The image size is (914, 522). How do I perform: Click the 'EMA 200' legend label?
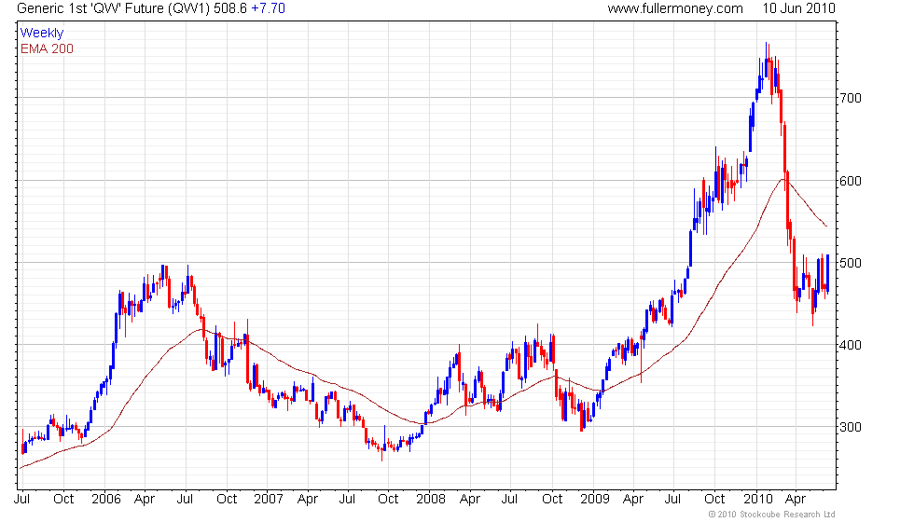coord(47,48)
